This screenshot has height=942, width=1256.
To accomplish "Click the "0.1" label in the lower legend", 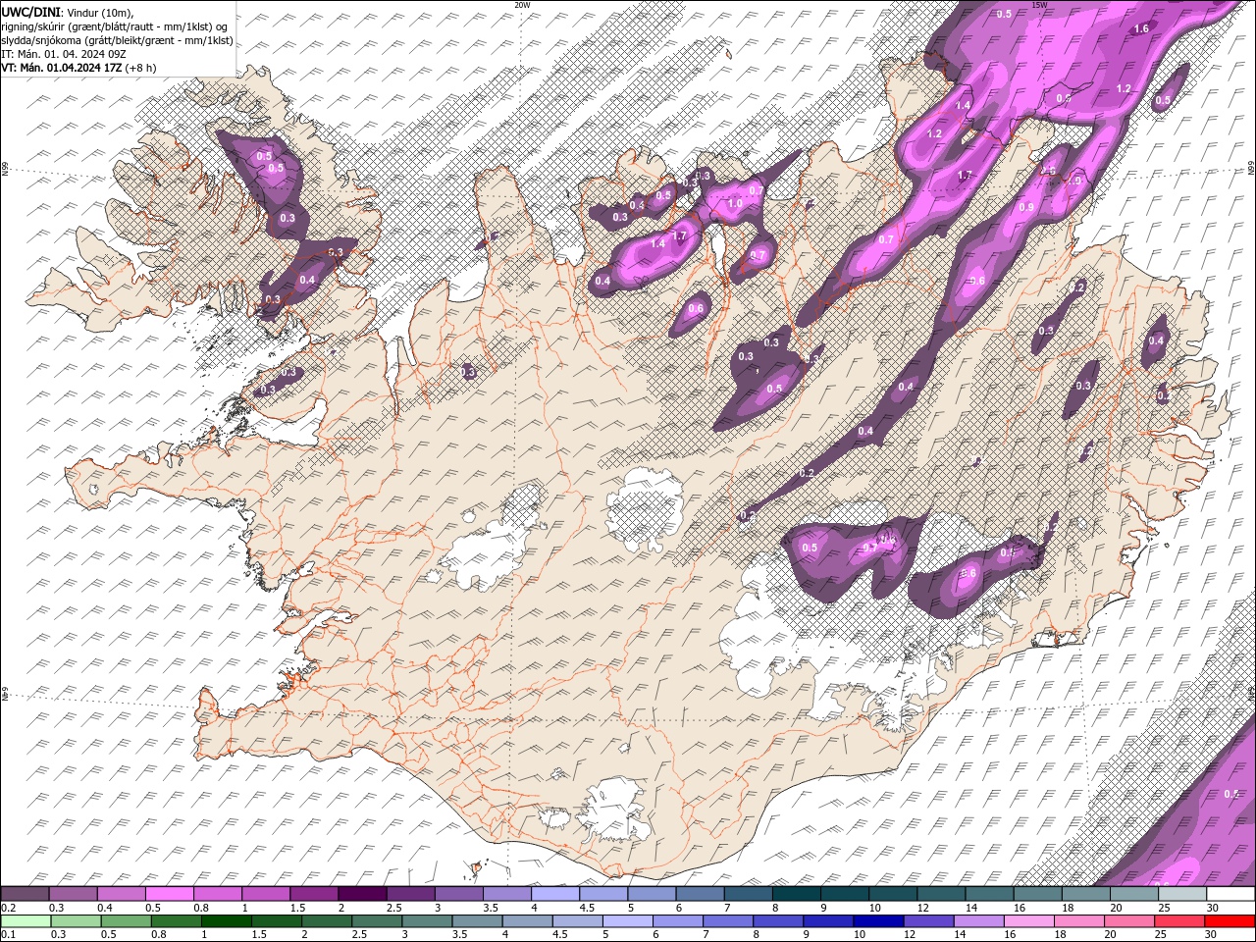I will (x=8, y=935).
